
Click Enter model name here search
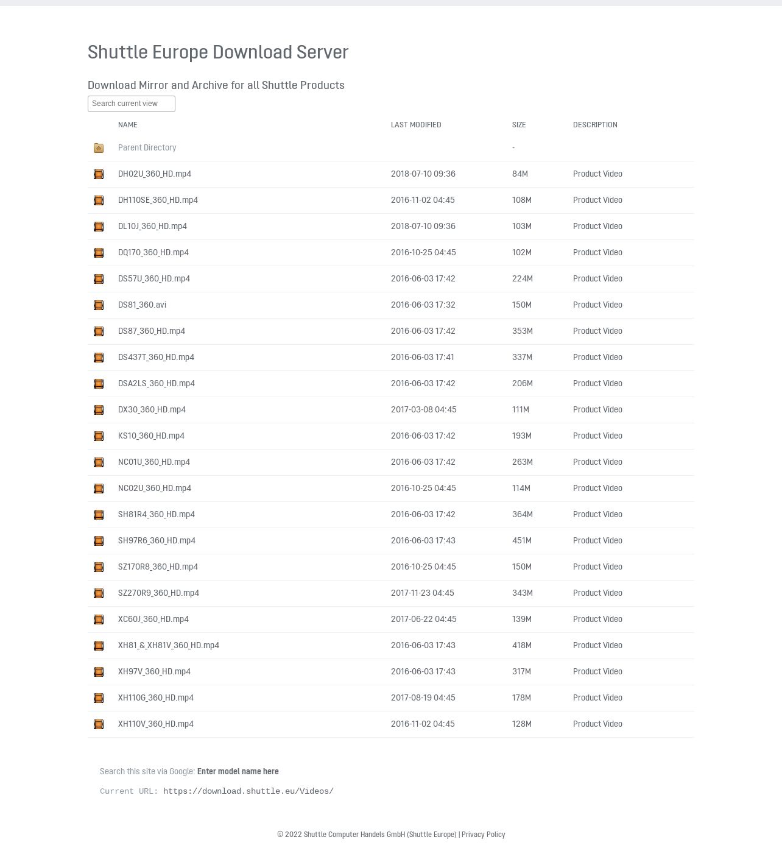point(238,771)
